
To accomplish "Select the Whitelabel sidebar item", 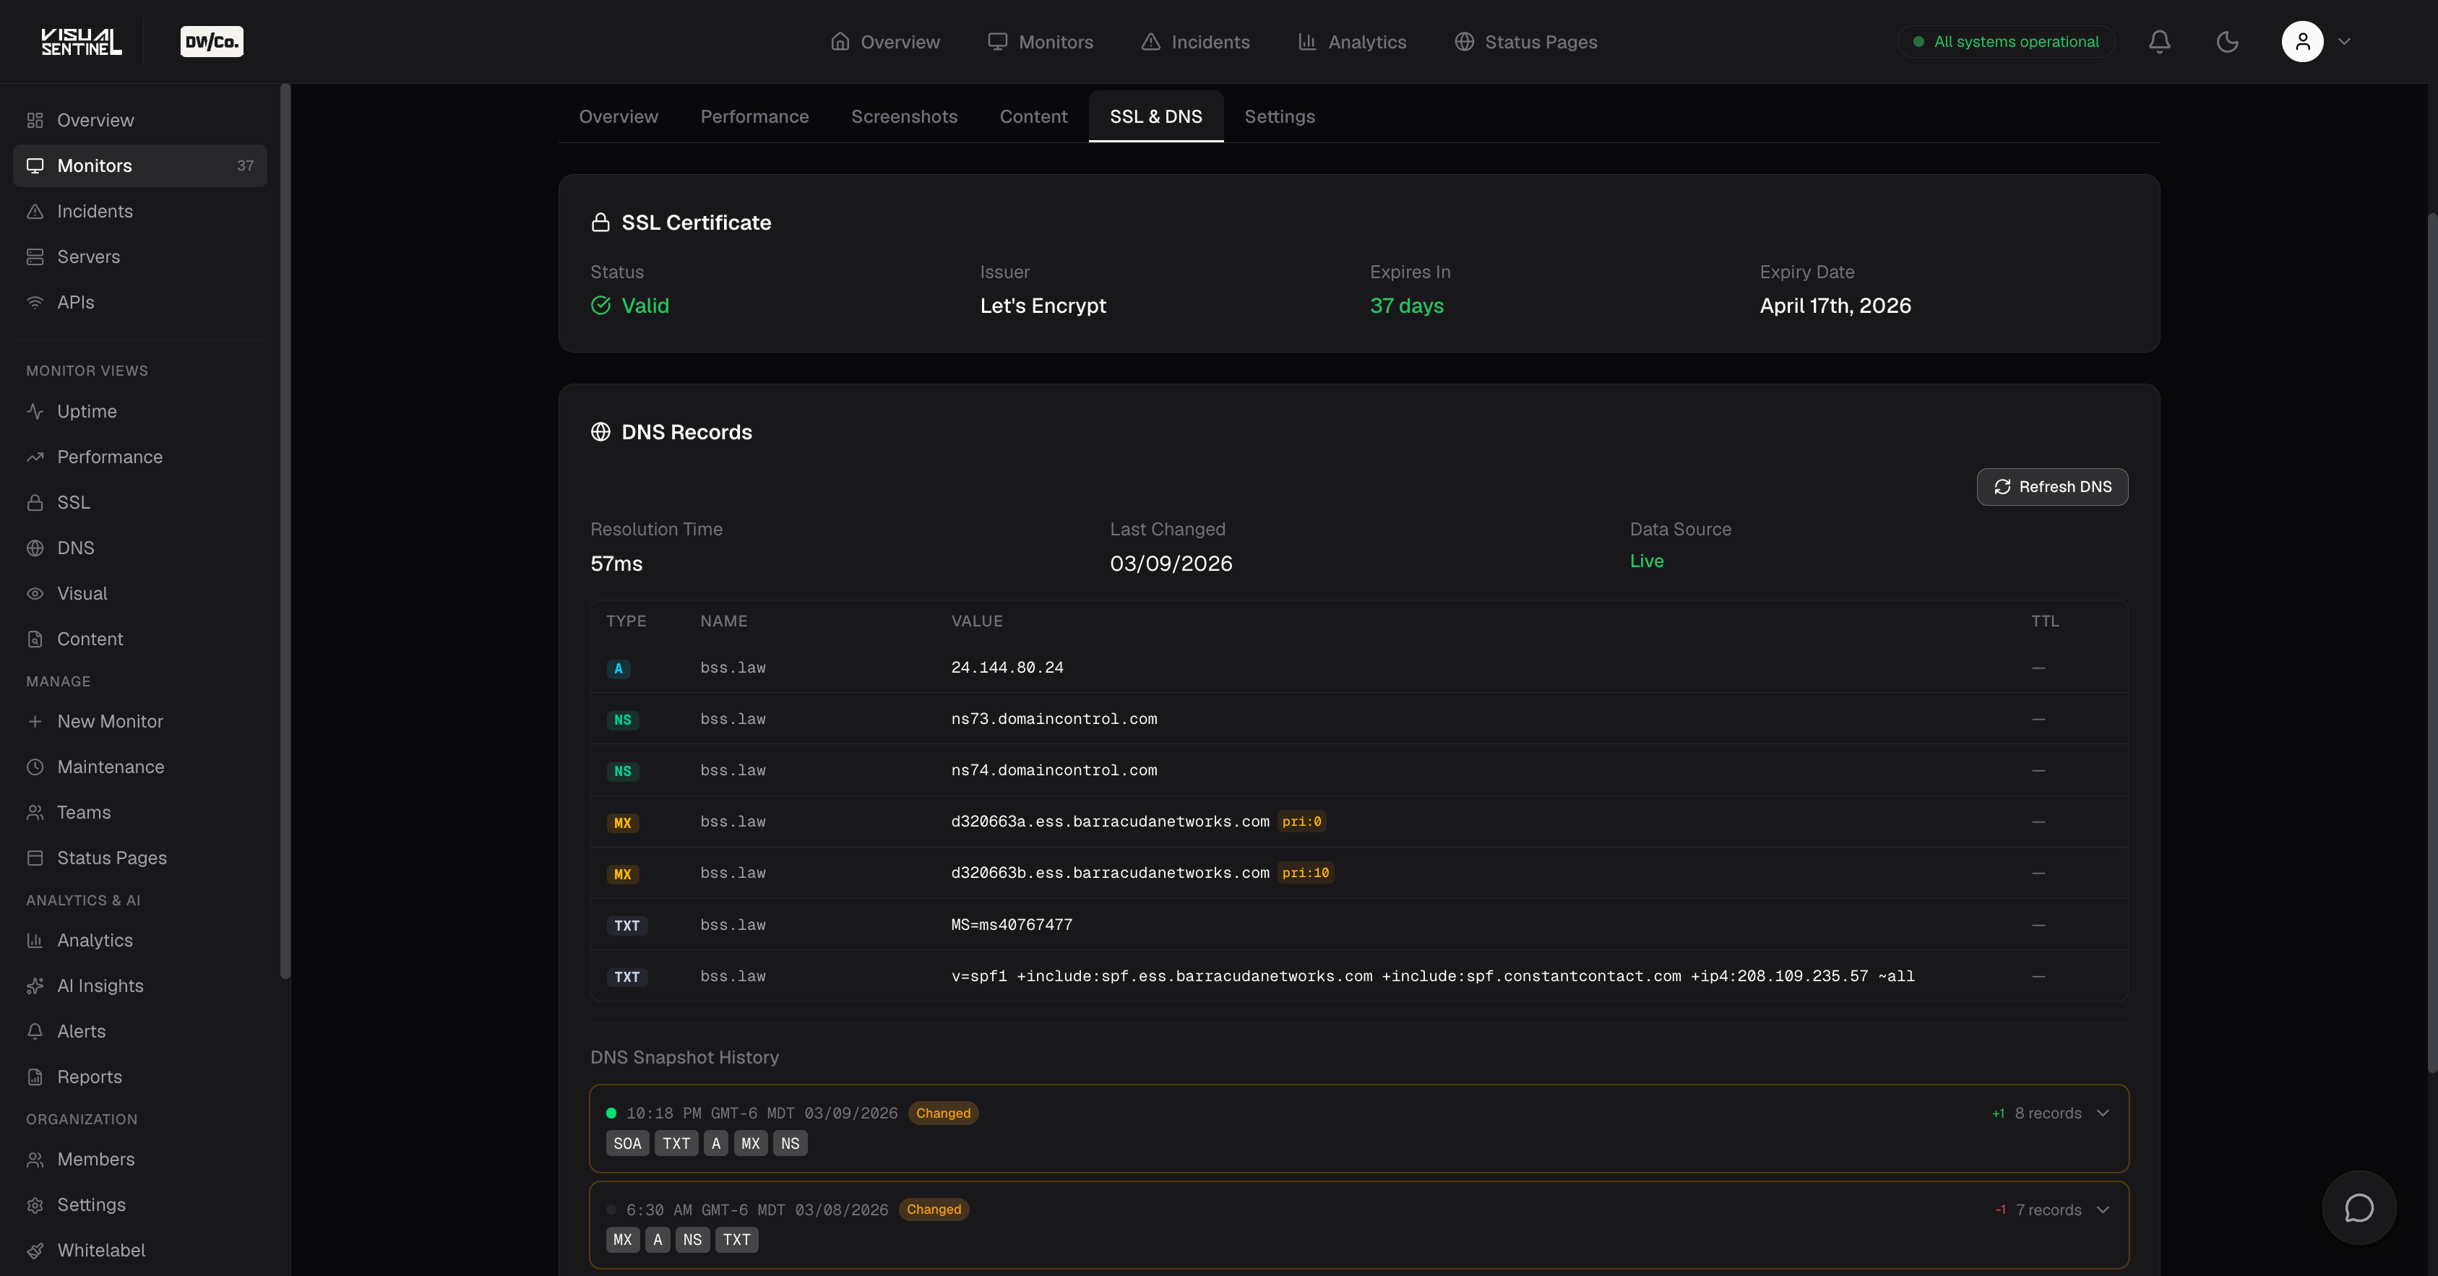I will (100, 1251).
